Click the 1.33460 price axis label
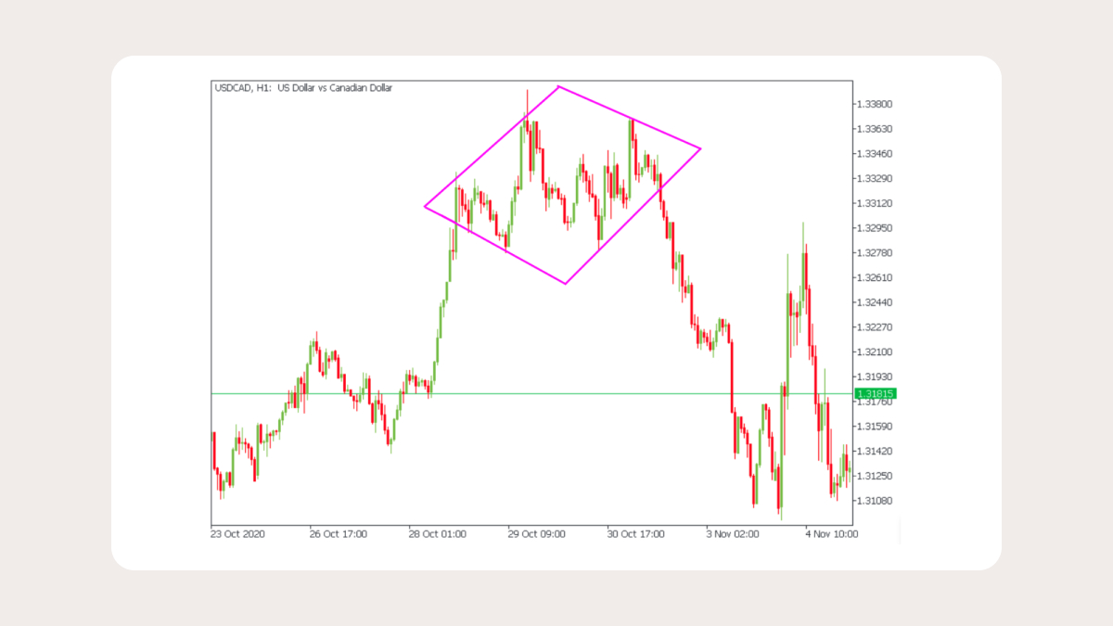The height and width of the screenshot is (626, 1113). coord(876,153)
